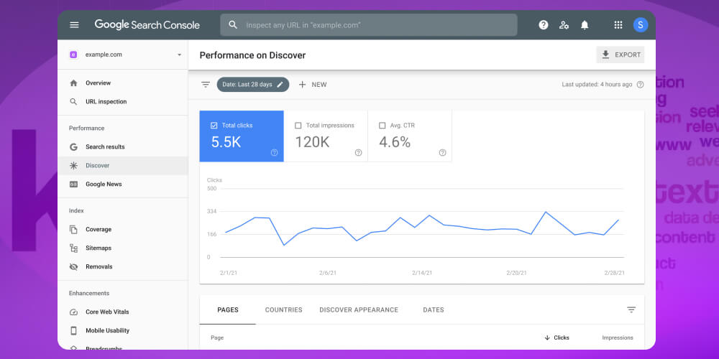Click the search magnifier icon
719x359 pixels.
coord(233,24)
